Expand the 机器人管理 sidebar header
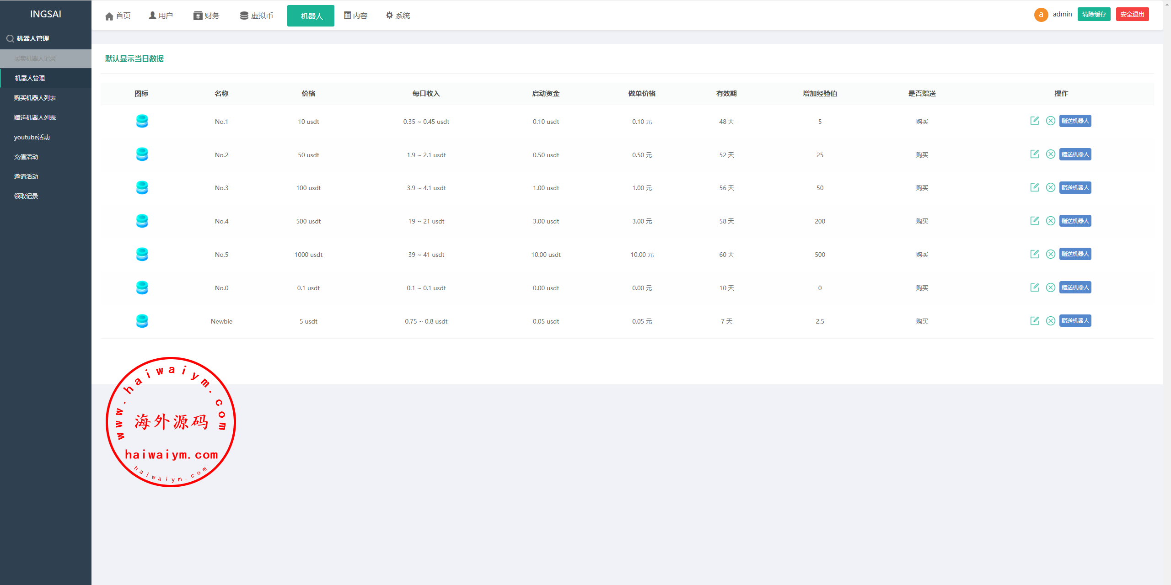The width and height of the screenshot is (1171, 585). coord(33,38)
